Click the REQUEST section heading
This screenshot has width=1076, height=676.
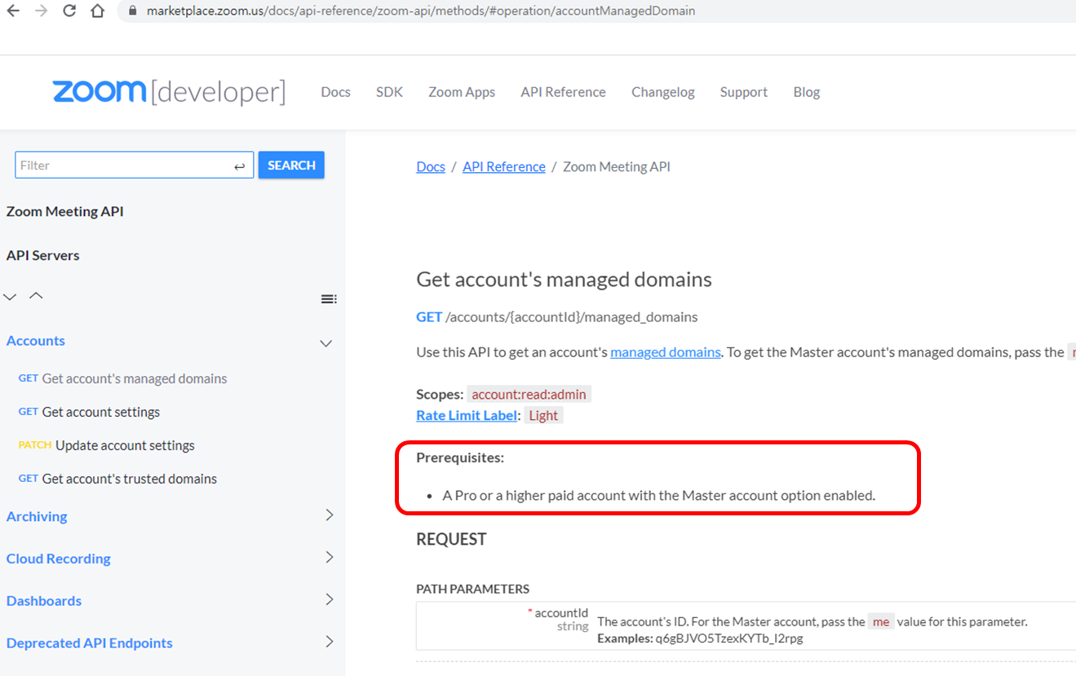451,539
